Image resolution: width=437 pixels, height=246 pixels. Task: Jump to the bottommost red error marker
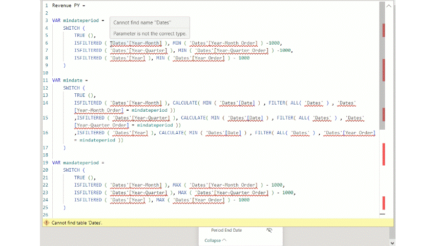click(384, 202)
